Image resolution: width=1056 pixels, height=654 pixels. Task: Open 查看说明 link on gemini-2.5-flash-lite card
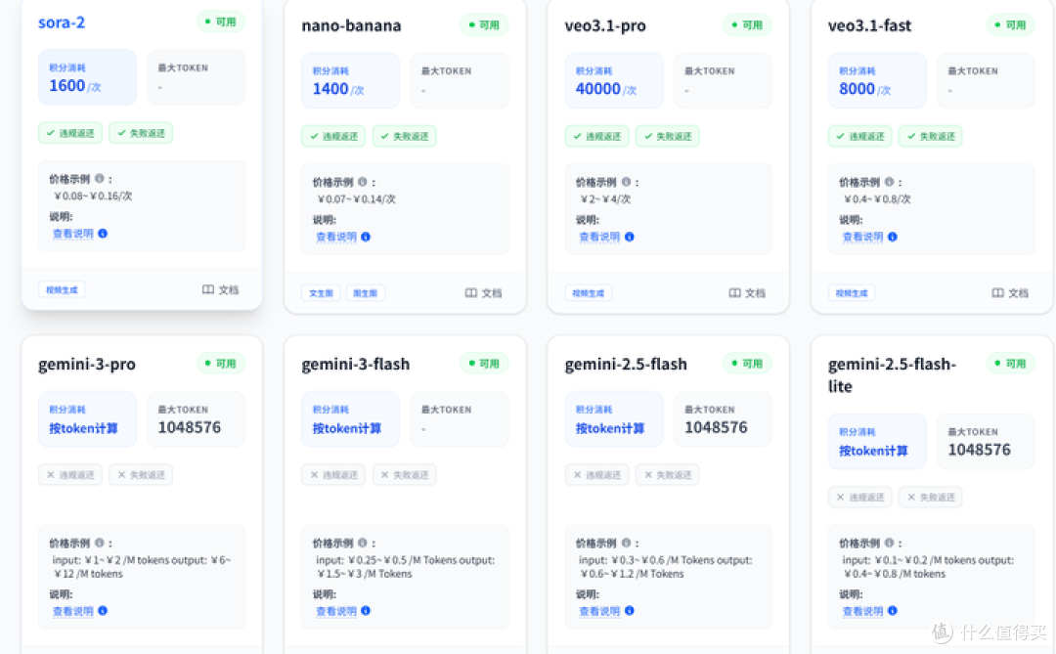(862, 611)
